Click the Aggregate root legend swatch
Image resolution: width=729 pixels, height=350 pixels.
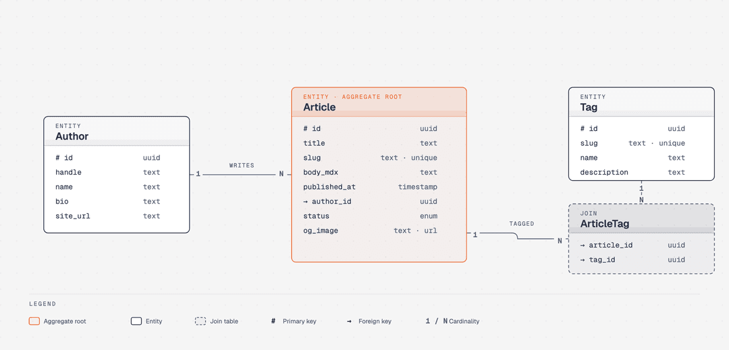coord(34,321)
